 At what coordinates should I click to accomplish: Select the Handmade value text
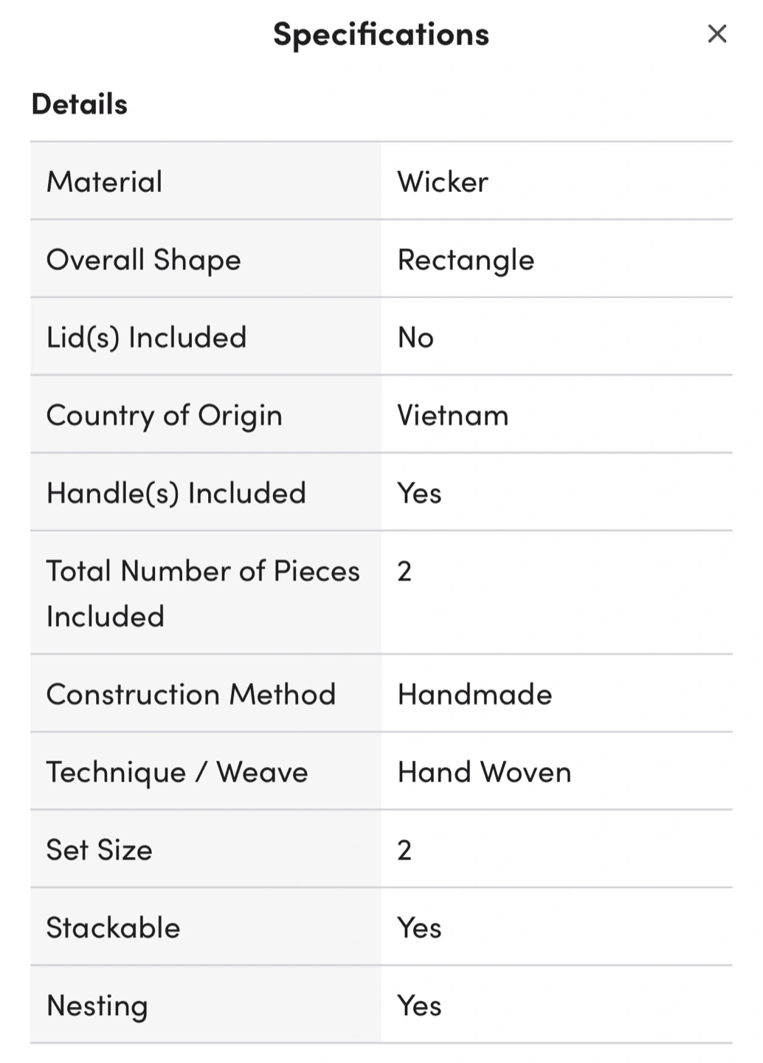tap(474, 695)
